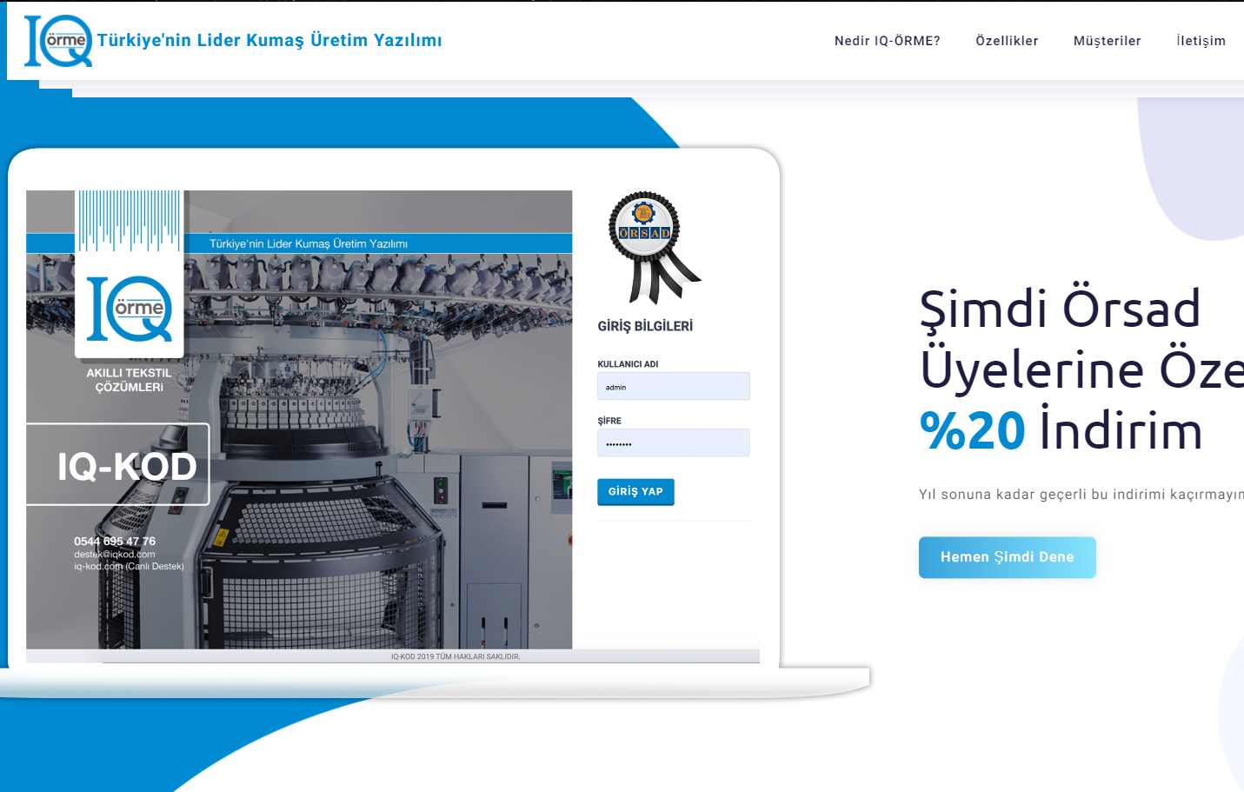
Task: Go to the Özellikler section
Action: pyautogui.click(x=1007, y=41)
